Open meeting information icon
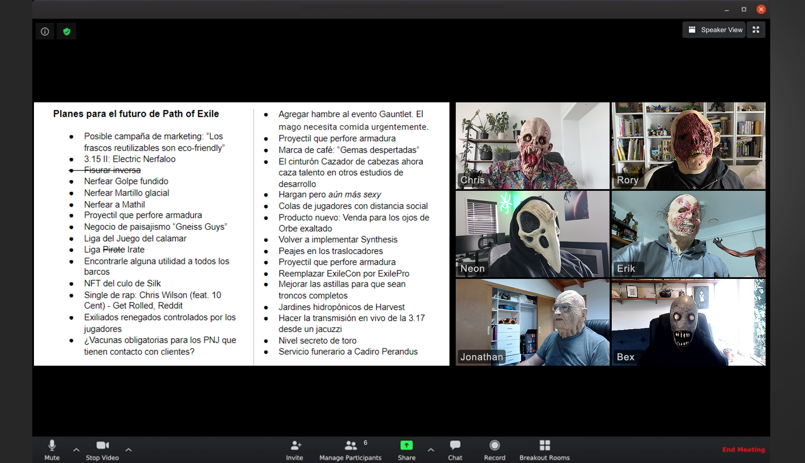This screenshot has height=463, width=805. (45, 31)
